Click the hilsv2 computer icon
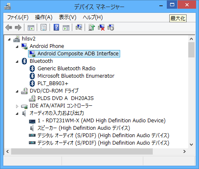This screenshot has height=169, width=199. click(x=17, y=39)
